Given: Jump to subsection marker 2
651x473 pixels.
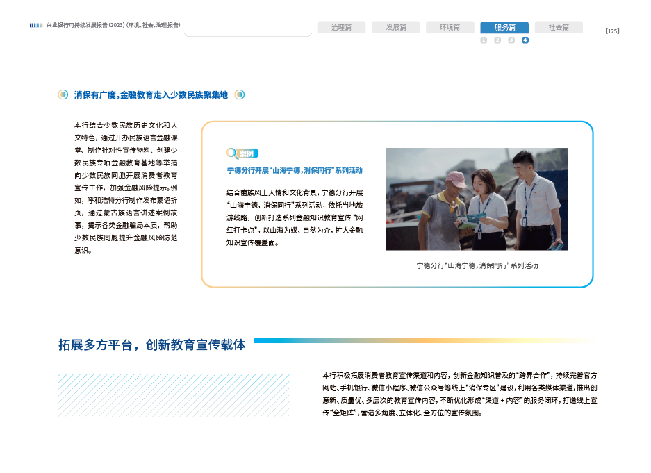Looking at the screenshot, I should pyautogui.click(x=497, y=40).
